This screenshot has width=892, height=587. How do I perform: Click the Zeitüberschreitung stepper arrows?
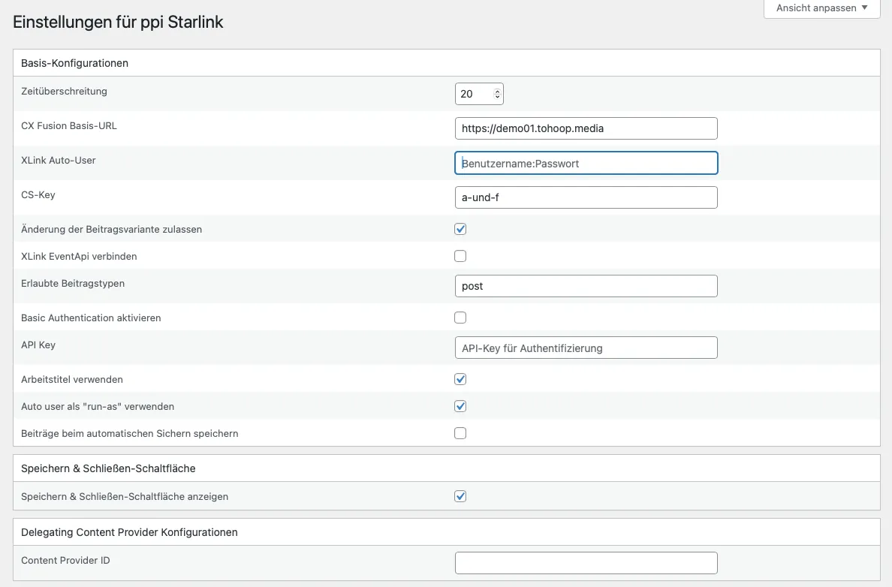(x=497, y=94)
